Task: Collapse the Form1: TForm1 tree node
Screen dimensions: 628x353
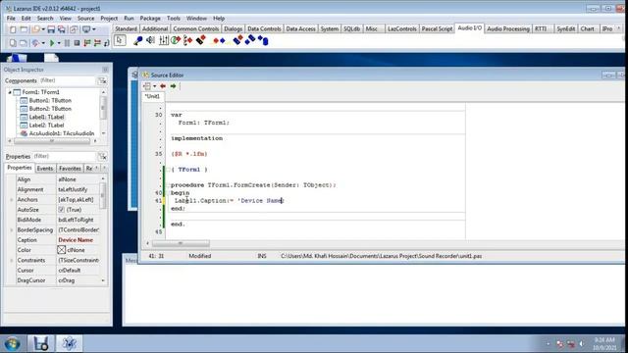Action: click(10, 92)
